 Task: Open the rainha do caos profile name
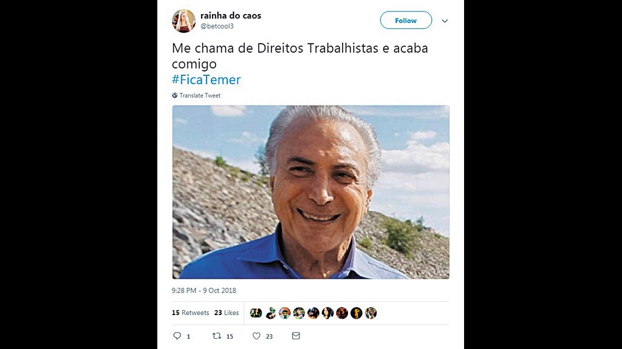click(x=230, y=15)
